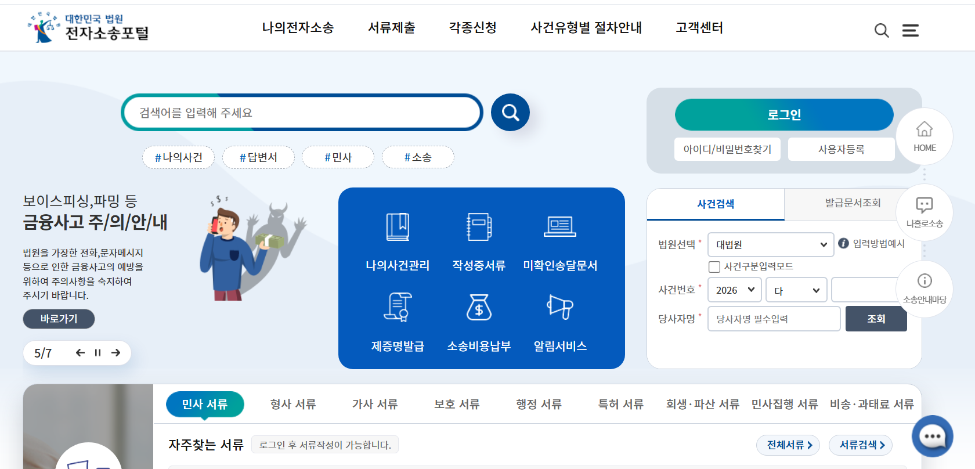Switch to 발급문서조회 tab
This screenshot has height=469, width=975.
tap(853, 203)
